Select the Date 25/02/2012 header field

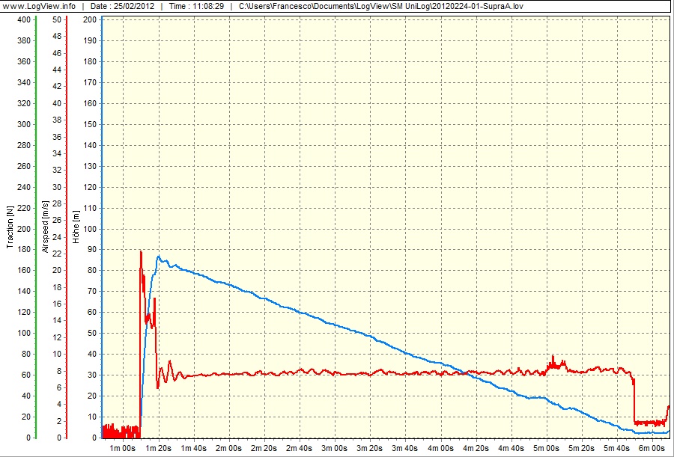pos(122,6)
